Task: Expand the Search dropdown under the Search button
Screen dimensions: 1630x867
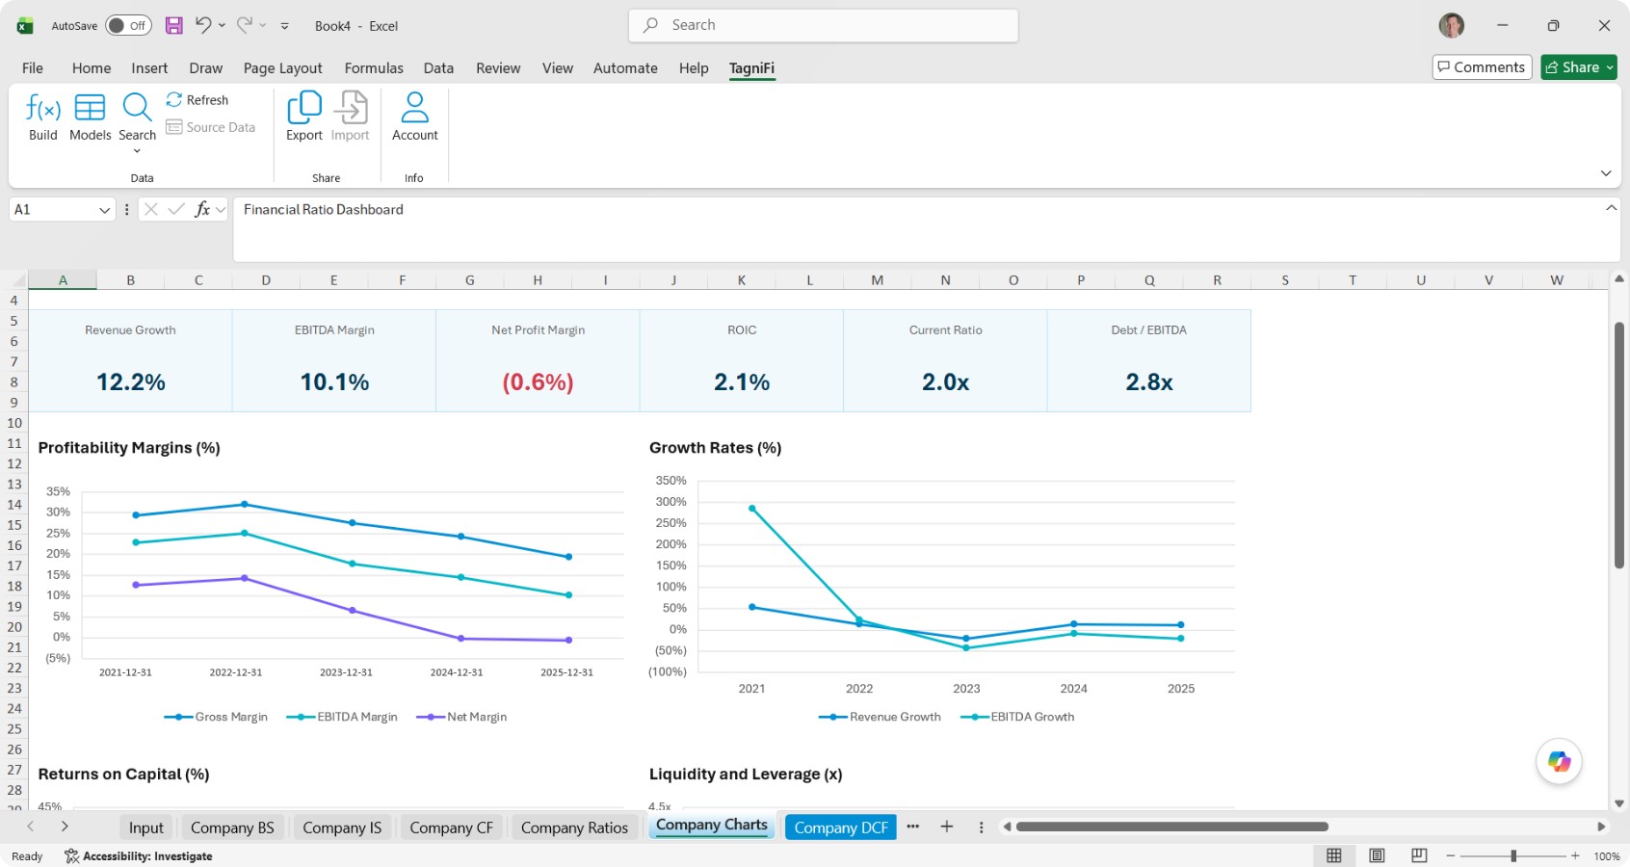Action: tap(137, 151)
